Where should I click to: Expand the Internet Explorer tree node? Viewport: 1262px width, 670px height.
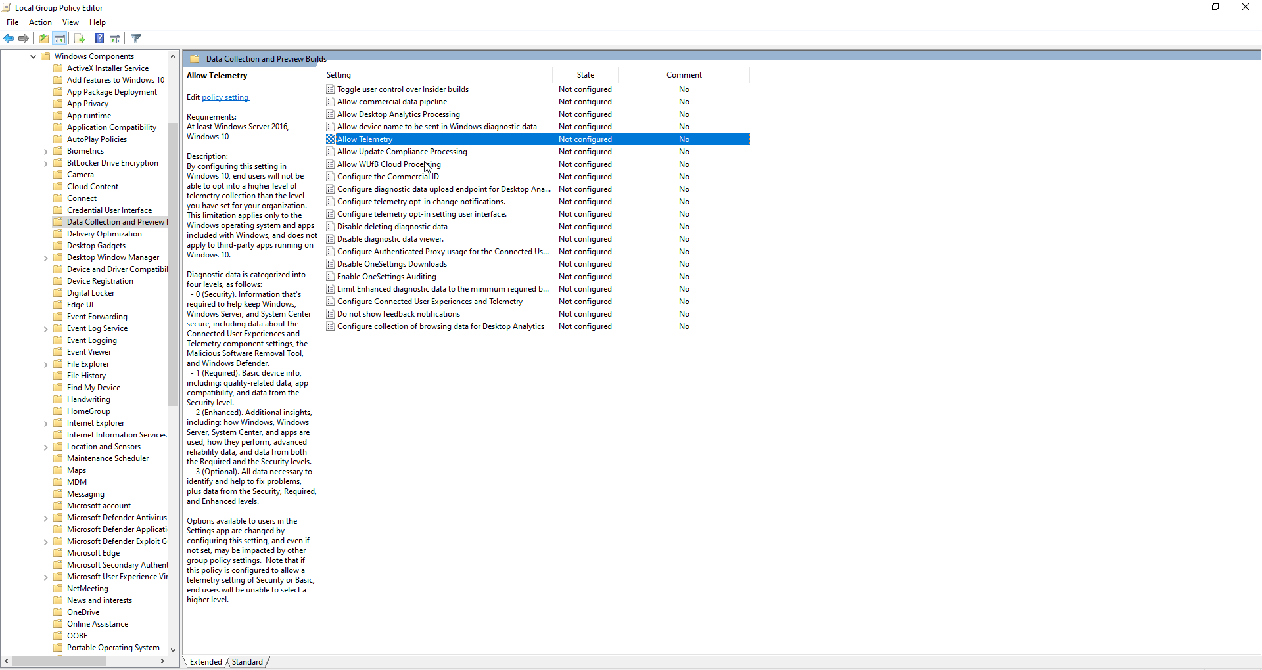click(45, 422)
